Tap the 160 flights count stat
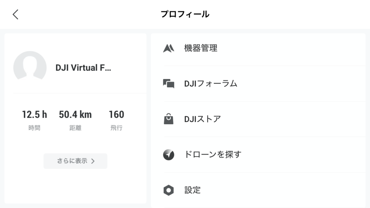The image size is (370, 208). (x=116, y=114)
